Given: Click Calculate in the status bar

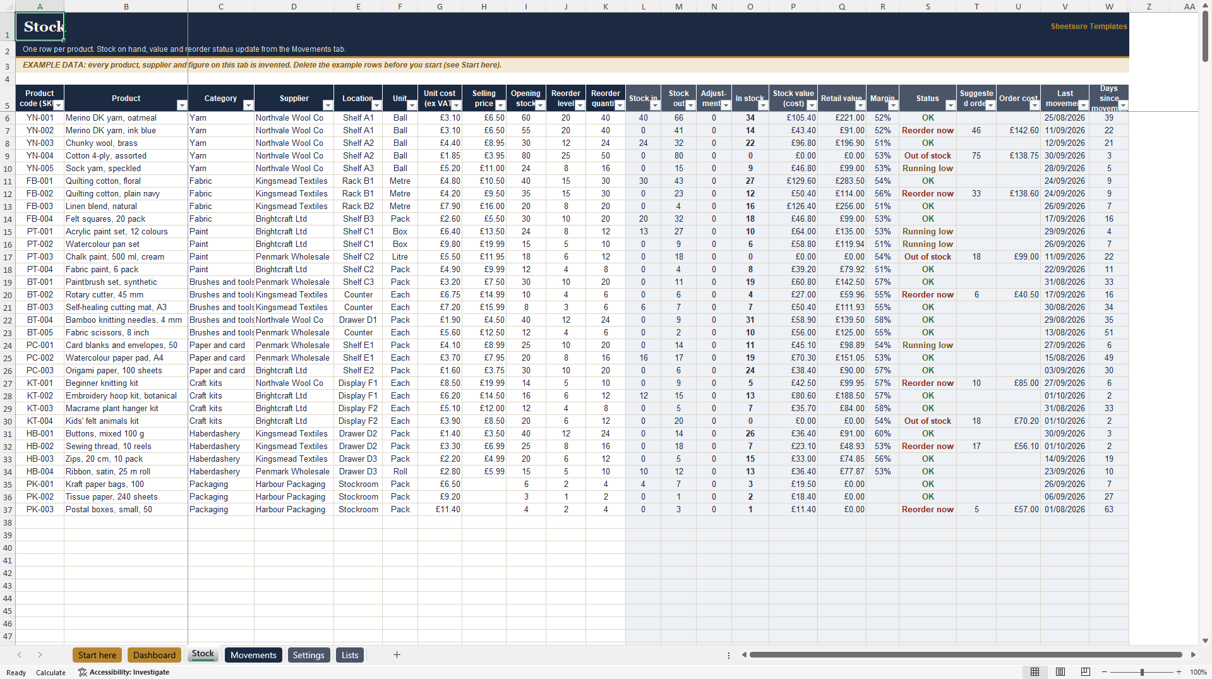Looking at the screenshot, I should (x=51, y=673).
